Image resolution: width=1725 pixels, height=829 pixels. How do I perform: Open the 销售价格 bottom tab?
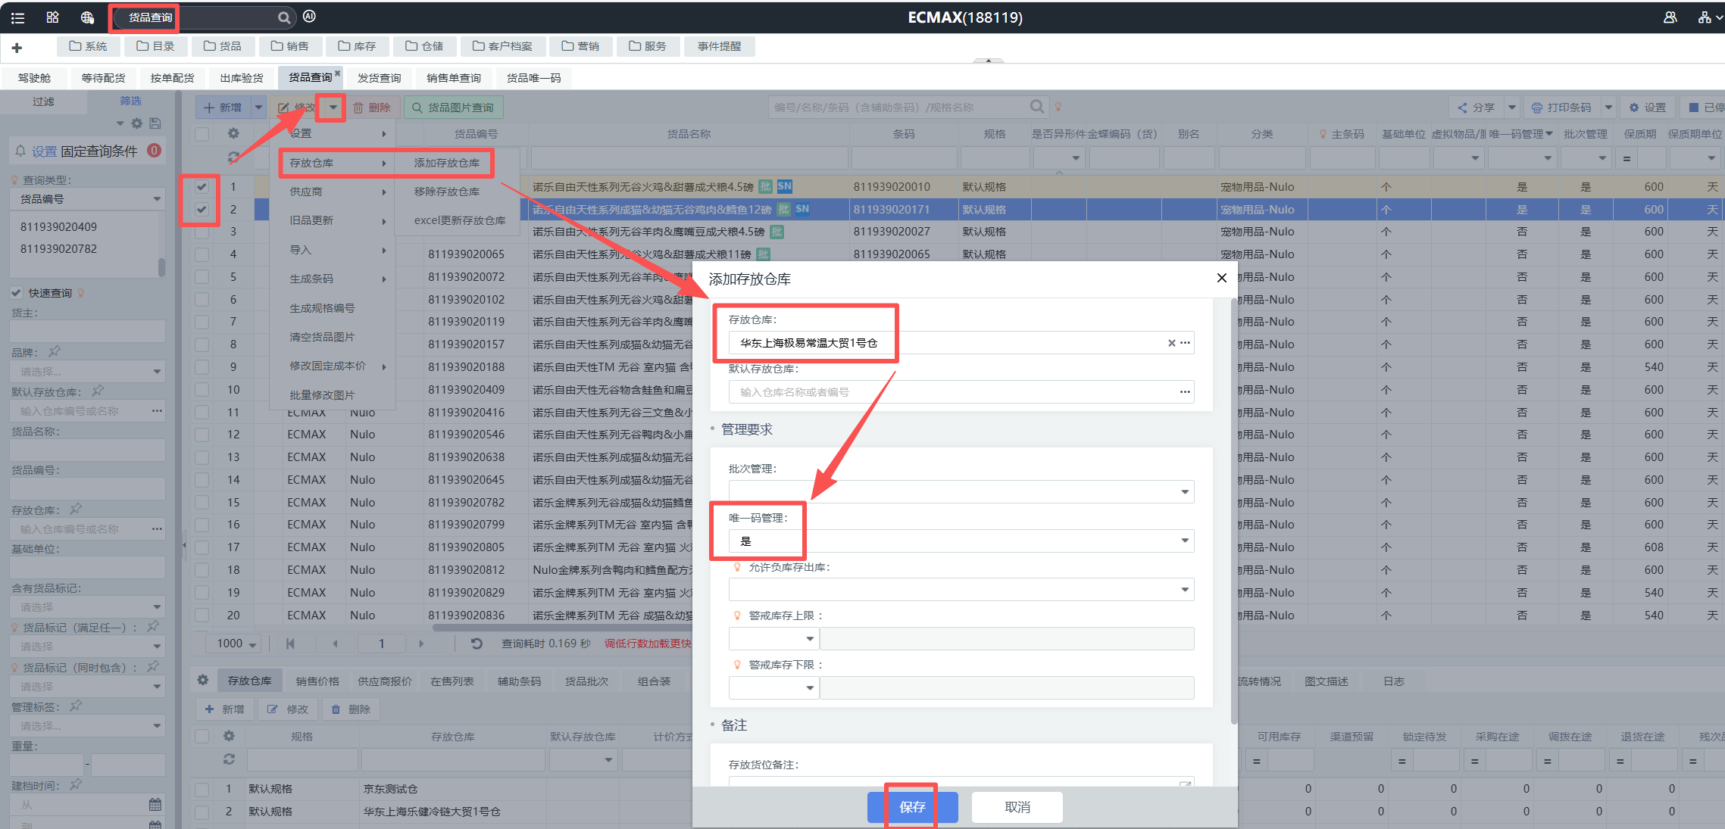pos(317,681)
